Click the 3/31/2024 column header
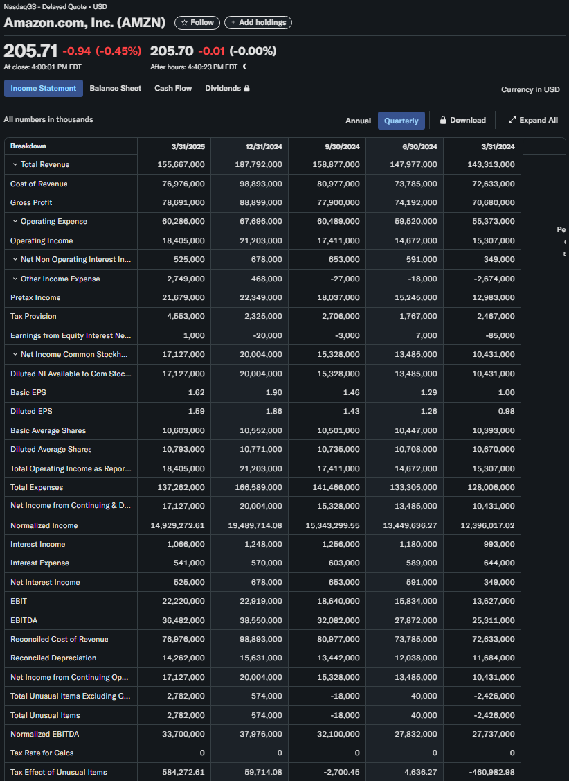 498,146
